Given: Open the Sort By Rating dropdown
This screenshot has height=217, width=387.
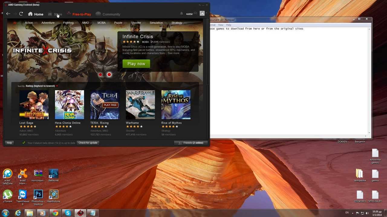Looking at the screenshot, I should coord(38,86).
